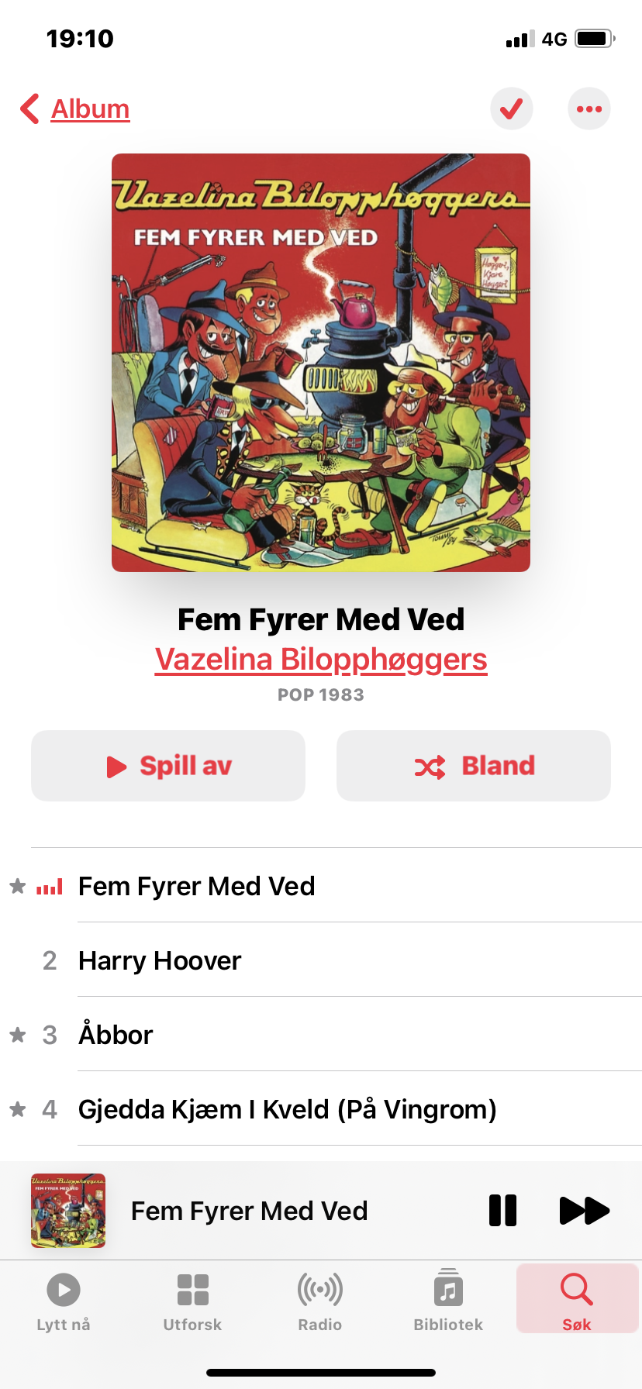Switch to the Utforsk tab
642x1389 pixels.
[x=192, y=1303]
